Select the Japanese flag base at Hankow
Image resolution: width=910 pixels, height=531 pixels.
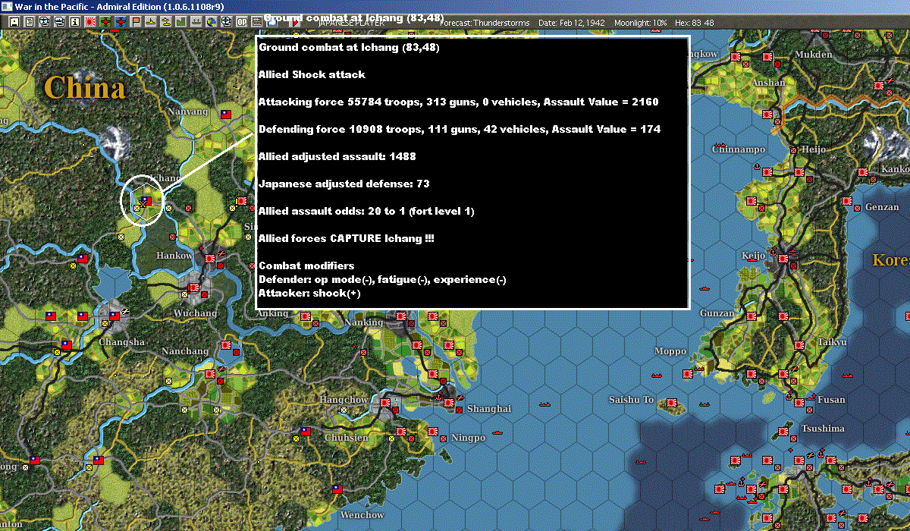point(210,258)
